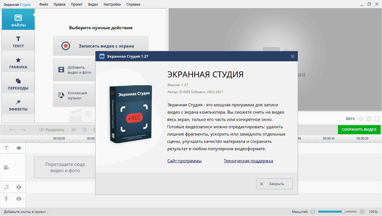
Task: Click Записать видео с экрана button
Action: pyautogui.click(x=101, y=46)
